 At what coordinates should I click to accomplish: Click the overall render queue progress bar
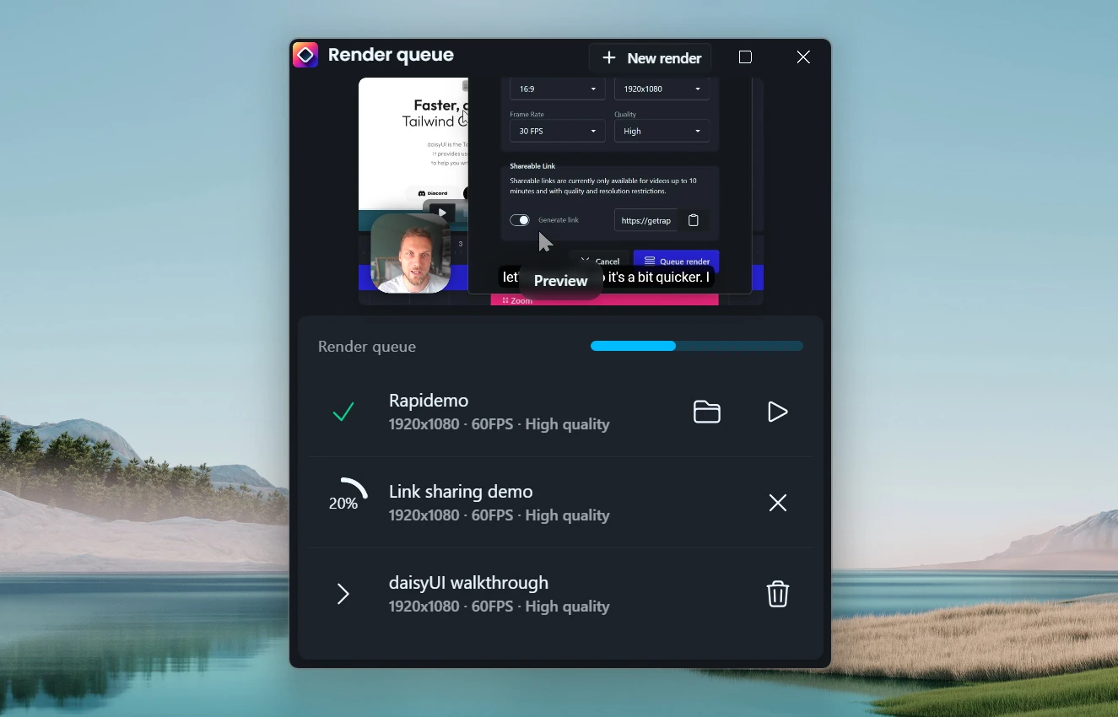tap(696, 346)
